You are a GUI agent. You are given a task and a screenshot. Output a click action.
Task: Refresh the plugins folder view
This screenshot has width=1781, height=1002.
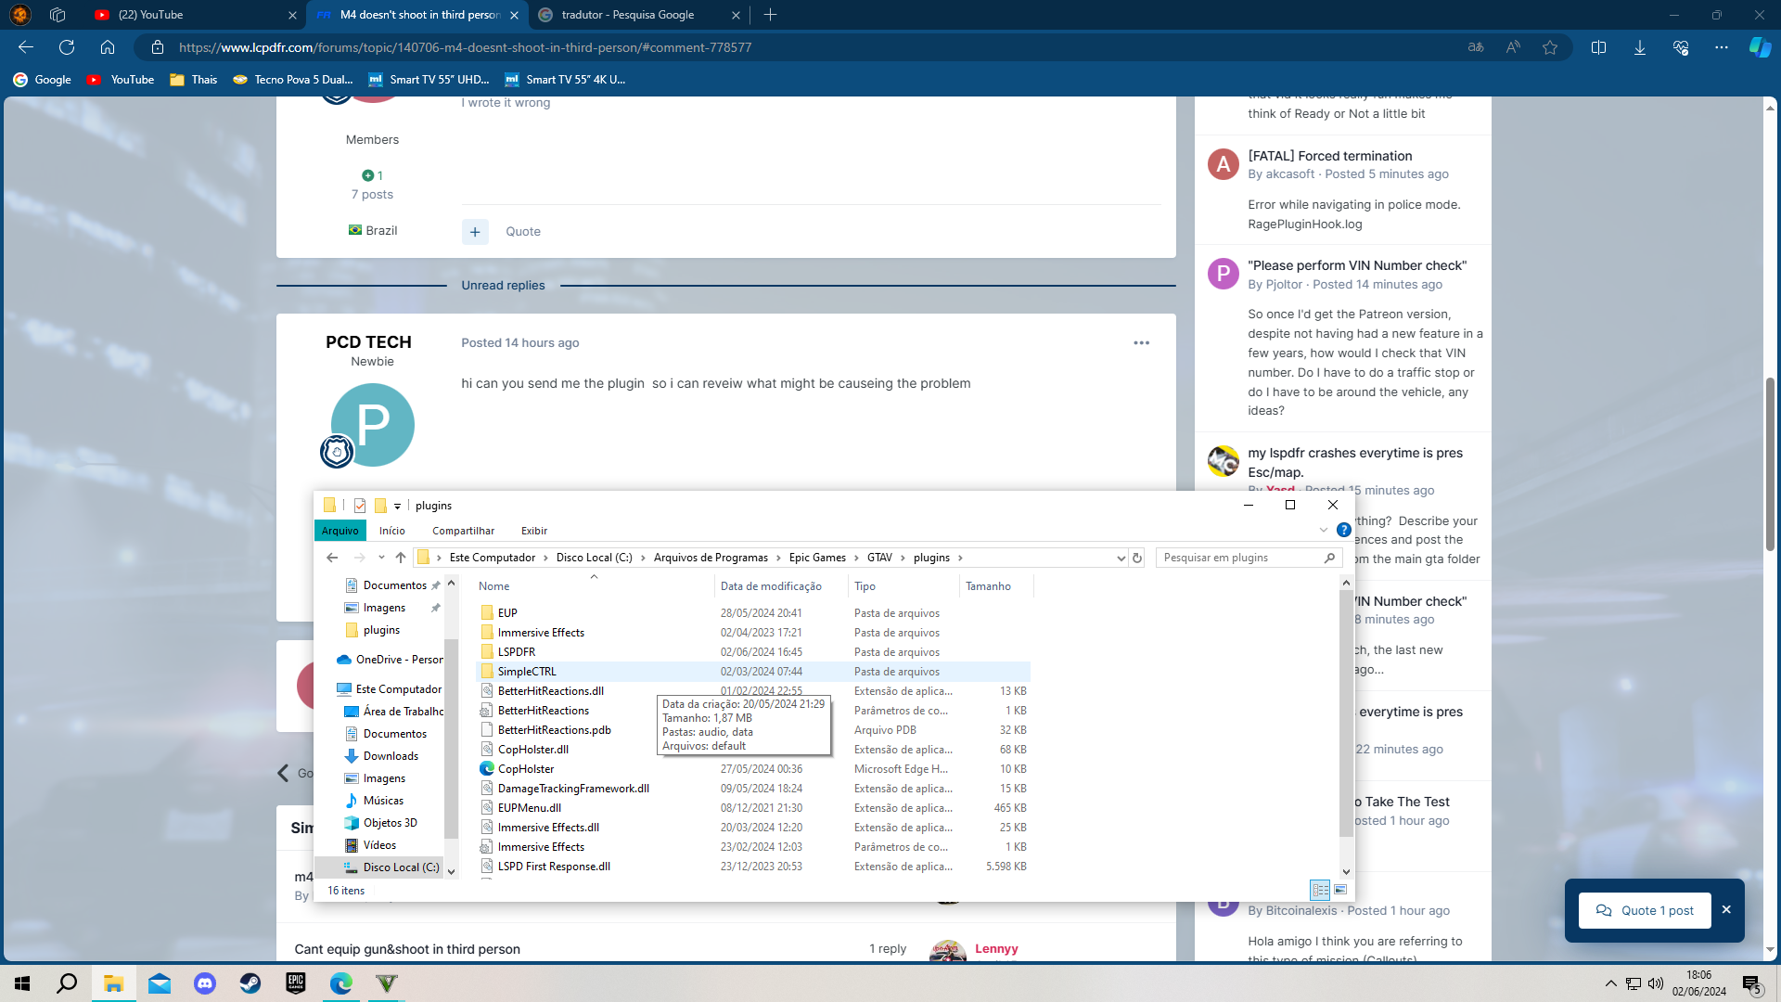click(1137, 559)
